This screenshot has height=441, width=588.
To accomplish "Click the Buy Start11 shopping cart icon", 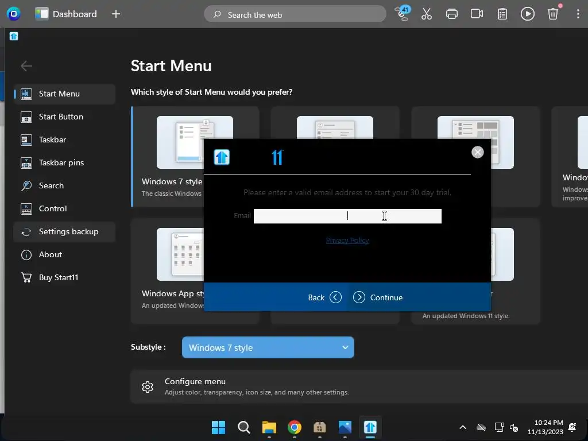I will 26,277.
